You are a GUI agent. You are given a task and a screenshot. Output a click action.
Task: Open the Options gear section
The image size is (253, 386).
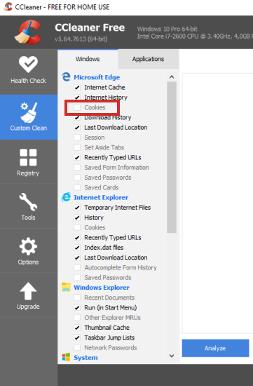[x=28, y=251]
